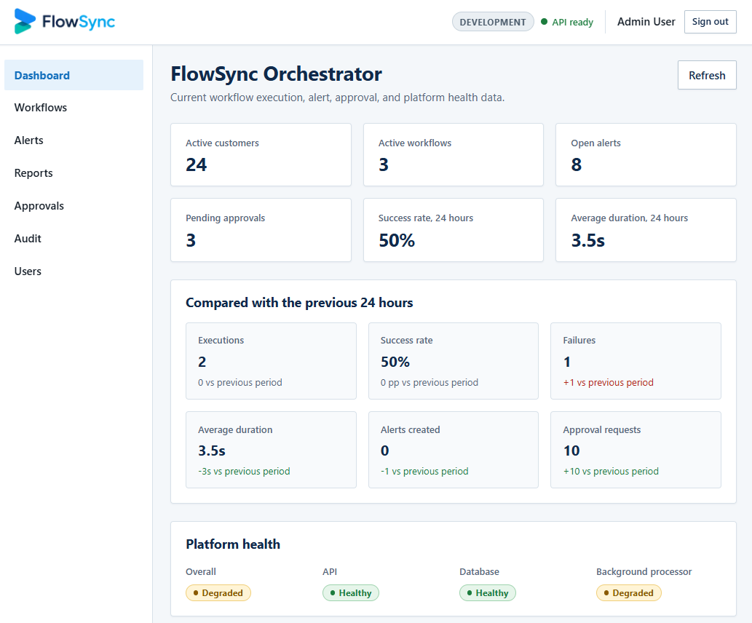752x623 pixels.
Task: Click the FlowSync brand name text
Action: 79,22
